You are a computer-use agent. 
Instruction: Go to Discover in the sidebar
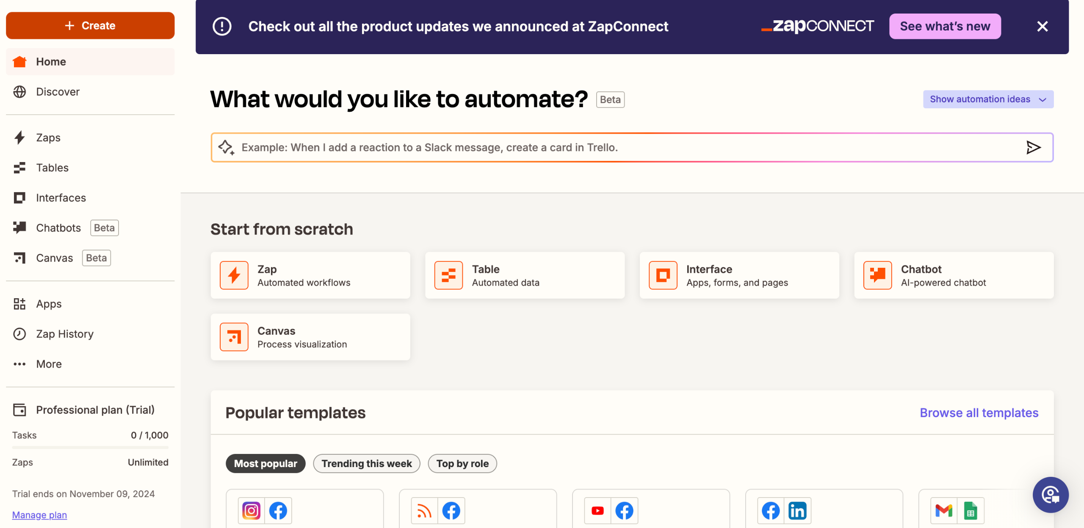[58, 92]
